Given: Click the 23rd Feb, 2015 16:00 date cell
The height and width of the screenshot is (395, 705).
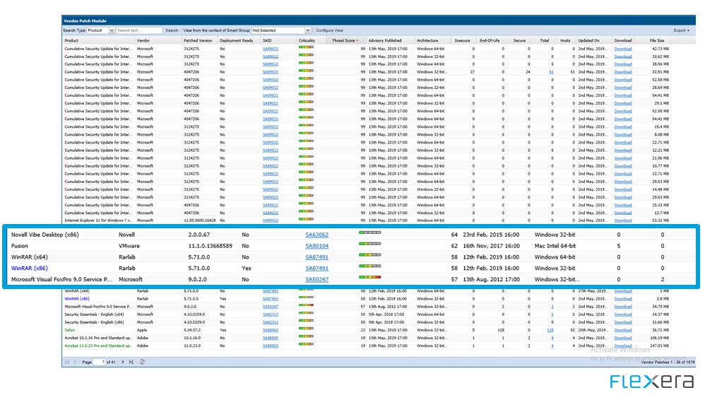Looking at the screenshot, I should coord(491,235).
